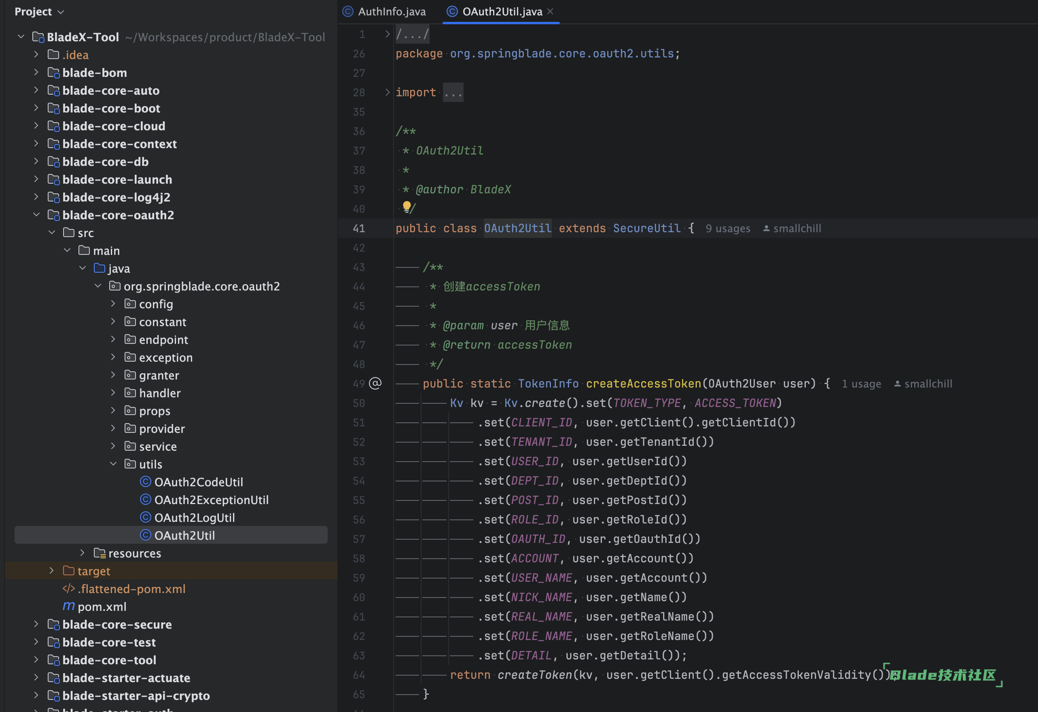Click the Maven pom.xml file icon
This screenshot has width=1038, height=712.
pos(68,606)
